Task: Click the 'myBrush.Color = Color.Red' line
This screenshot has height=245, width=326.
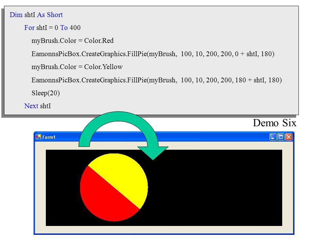Action: pos(73,40)
